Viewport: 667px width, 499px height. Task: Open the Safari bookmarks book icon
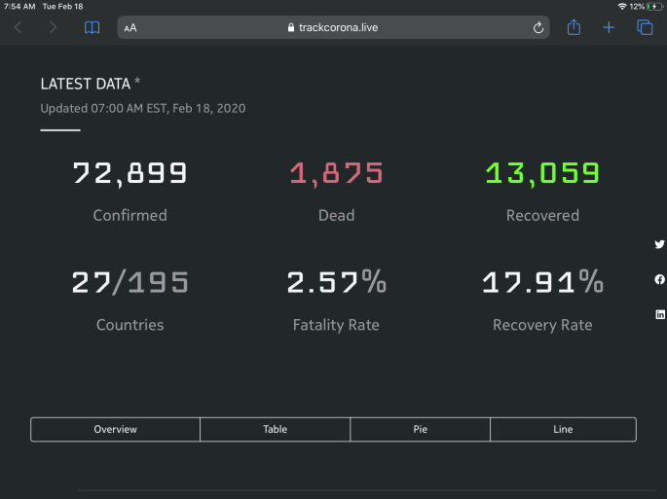92,28
